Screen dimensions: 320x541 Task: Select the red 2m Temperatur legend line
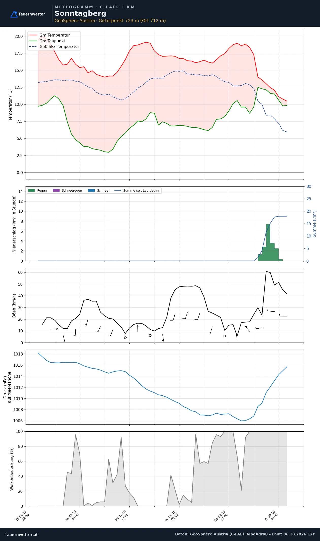pos(33,35)
